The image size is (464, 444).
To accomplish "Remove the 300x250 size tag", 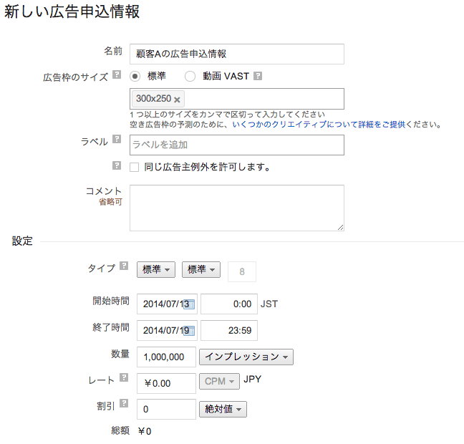I will tap(177, 100).
